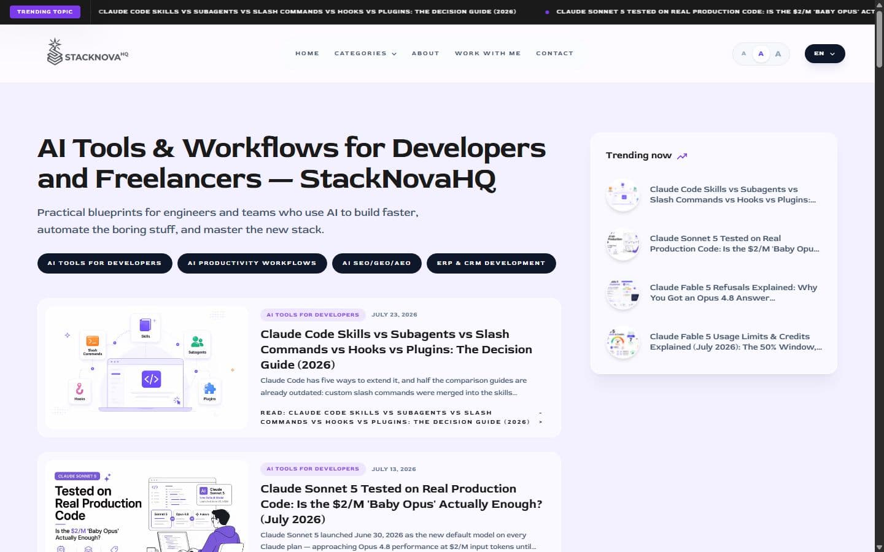Image resolution: width=884 pixels, height=552 pixels.
Task: Click excerpt starting Claude Code has five ways
Action: pyautogui.click(x=394, y=386)
